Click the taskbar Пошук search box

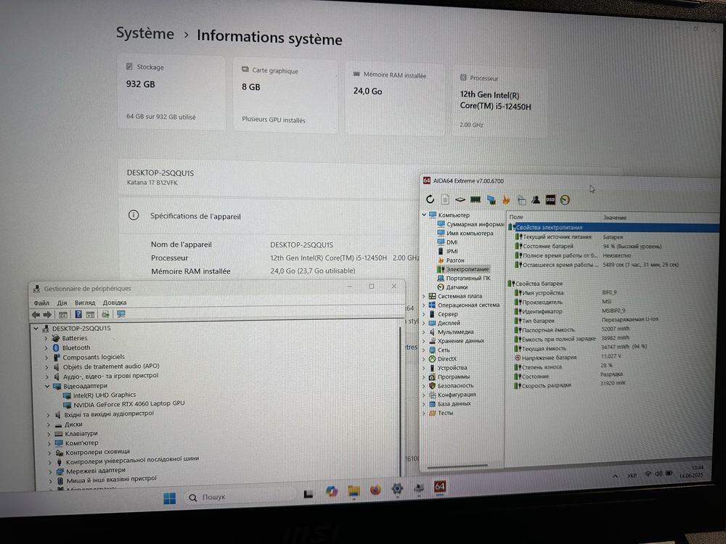pos(239,496)
